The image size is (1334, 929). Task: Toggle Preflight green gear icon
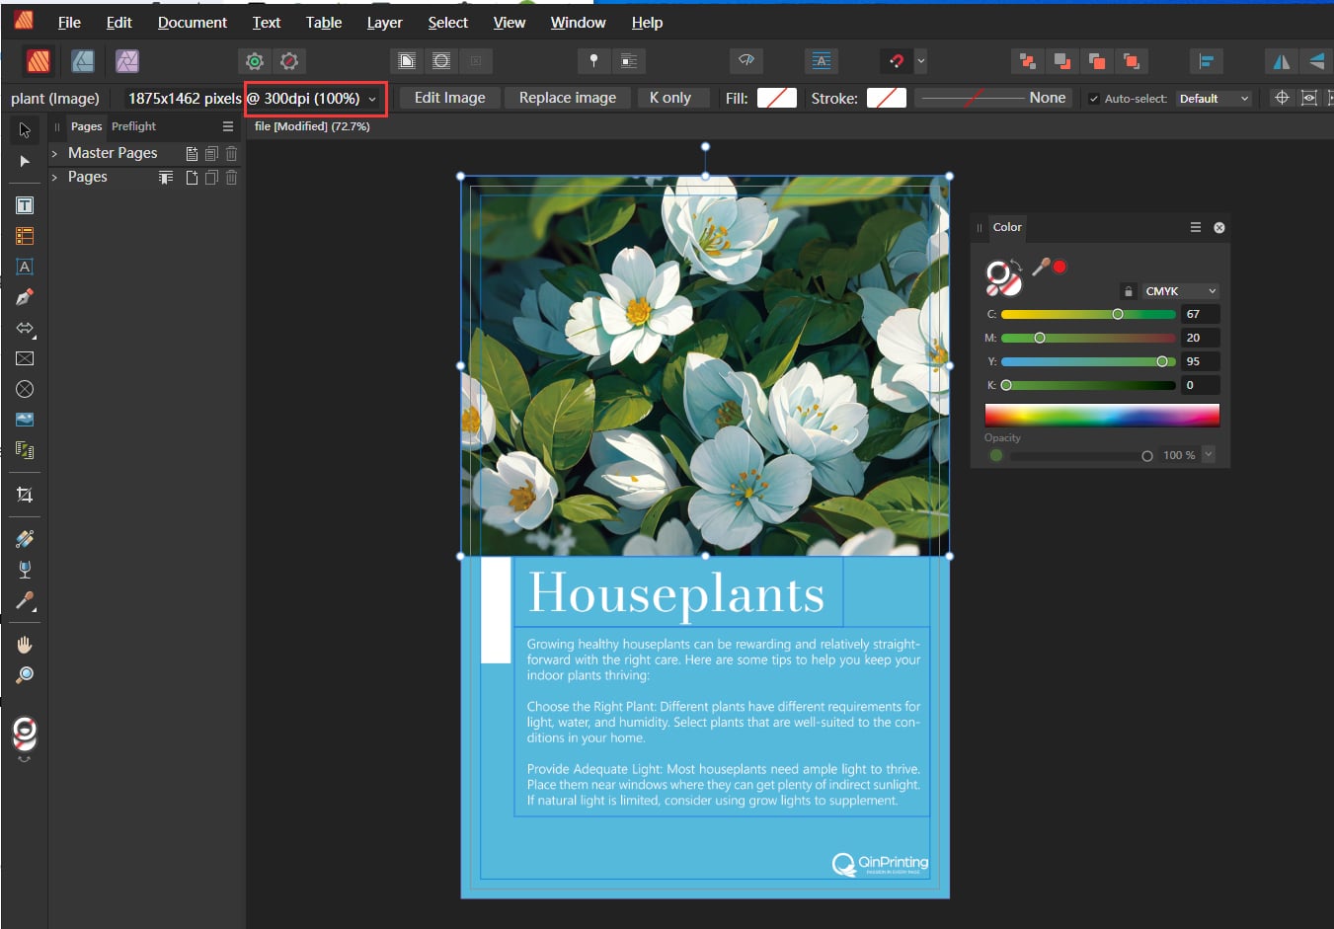(x=255, y=61)
